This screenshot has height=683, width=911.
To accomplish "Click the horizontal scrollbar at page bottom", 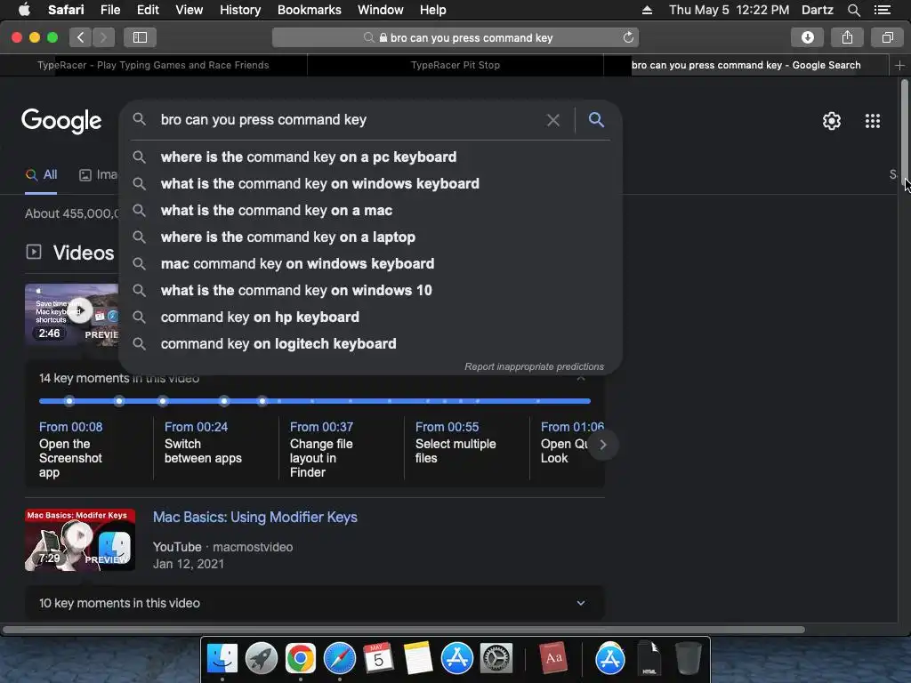I will pos(403,631).
